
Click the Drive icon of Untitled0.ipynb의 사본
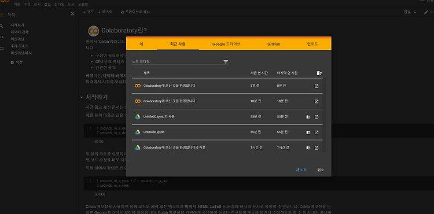click(x=138, y=117)
